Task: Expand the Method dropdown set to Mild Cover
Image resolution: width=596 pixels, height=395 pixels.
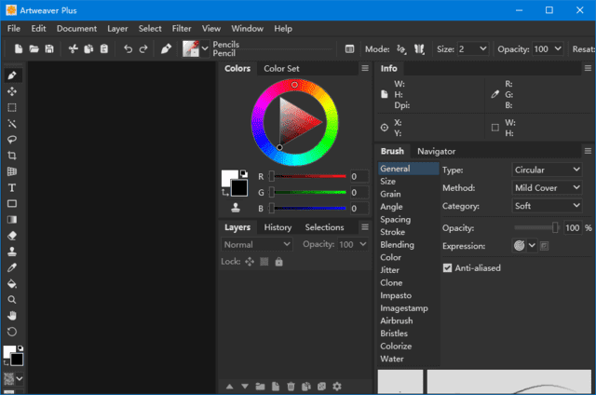Action: point(548,188)
